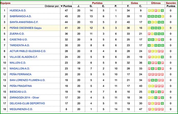This screenshot has width=178, height=114.
Task: Toggle the sort arrow beside Puntos
Action: pos(62,6)
